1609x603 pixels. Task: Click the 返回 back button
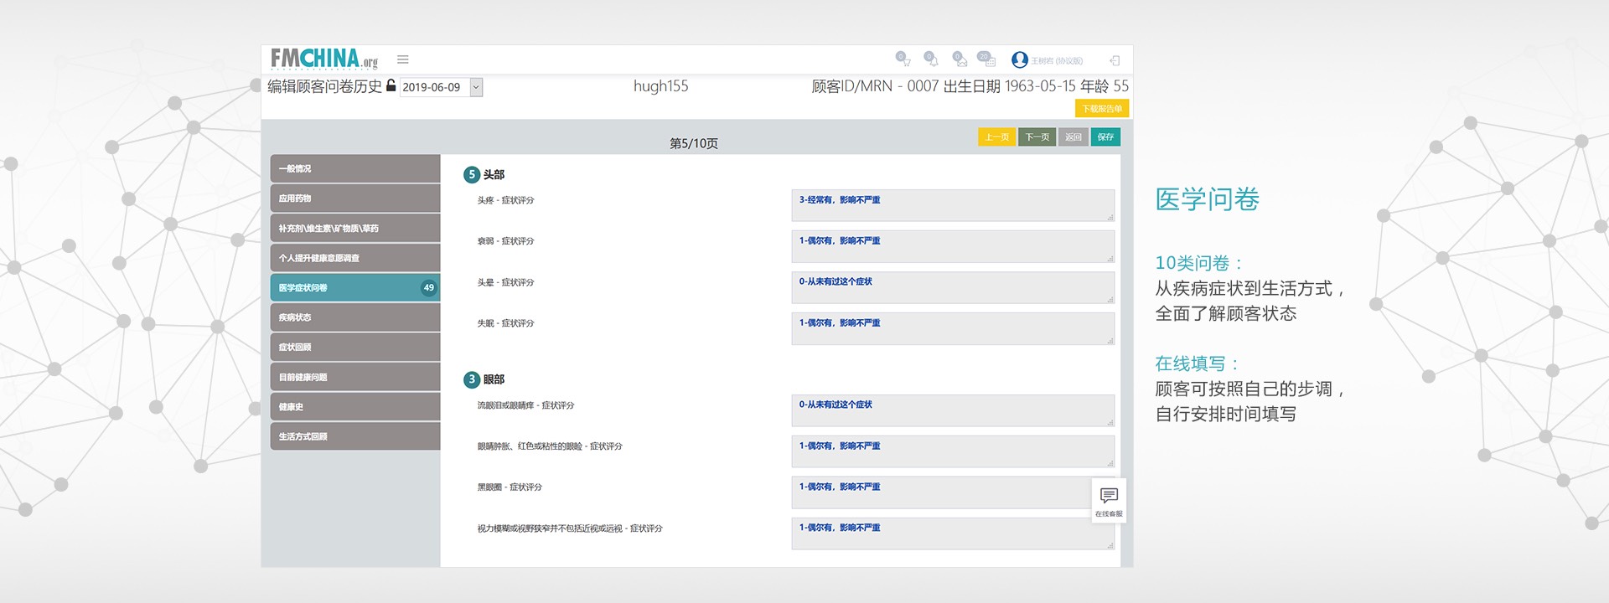tap(1074, 137)
